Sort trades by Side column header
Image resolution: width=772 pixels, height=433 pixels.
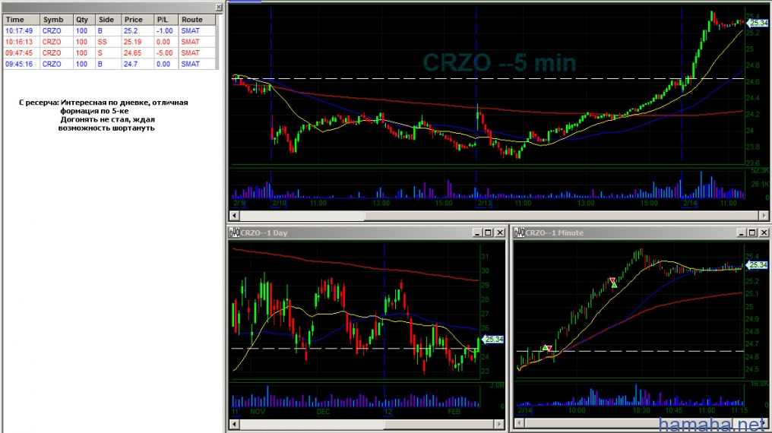point(109,20)
